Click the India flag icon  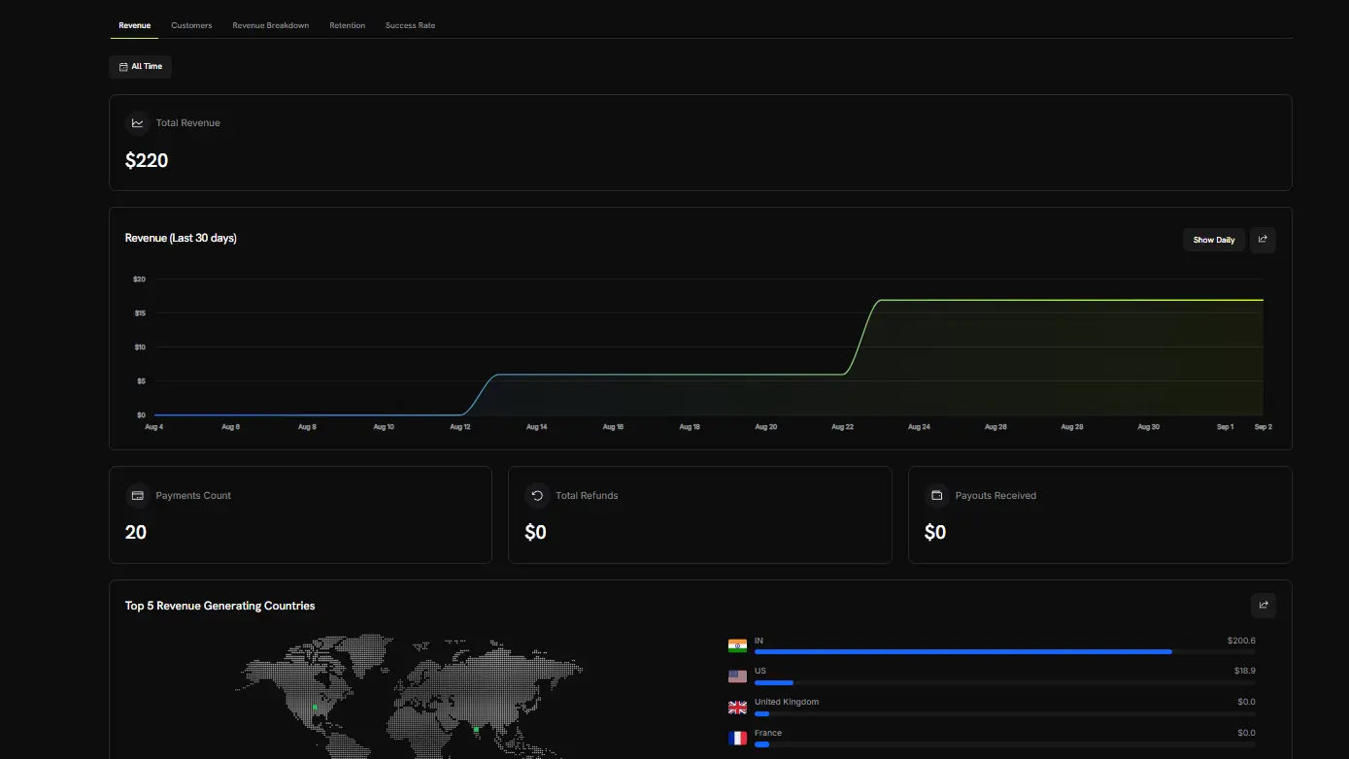737,645
